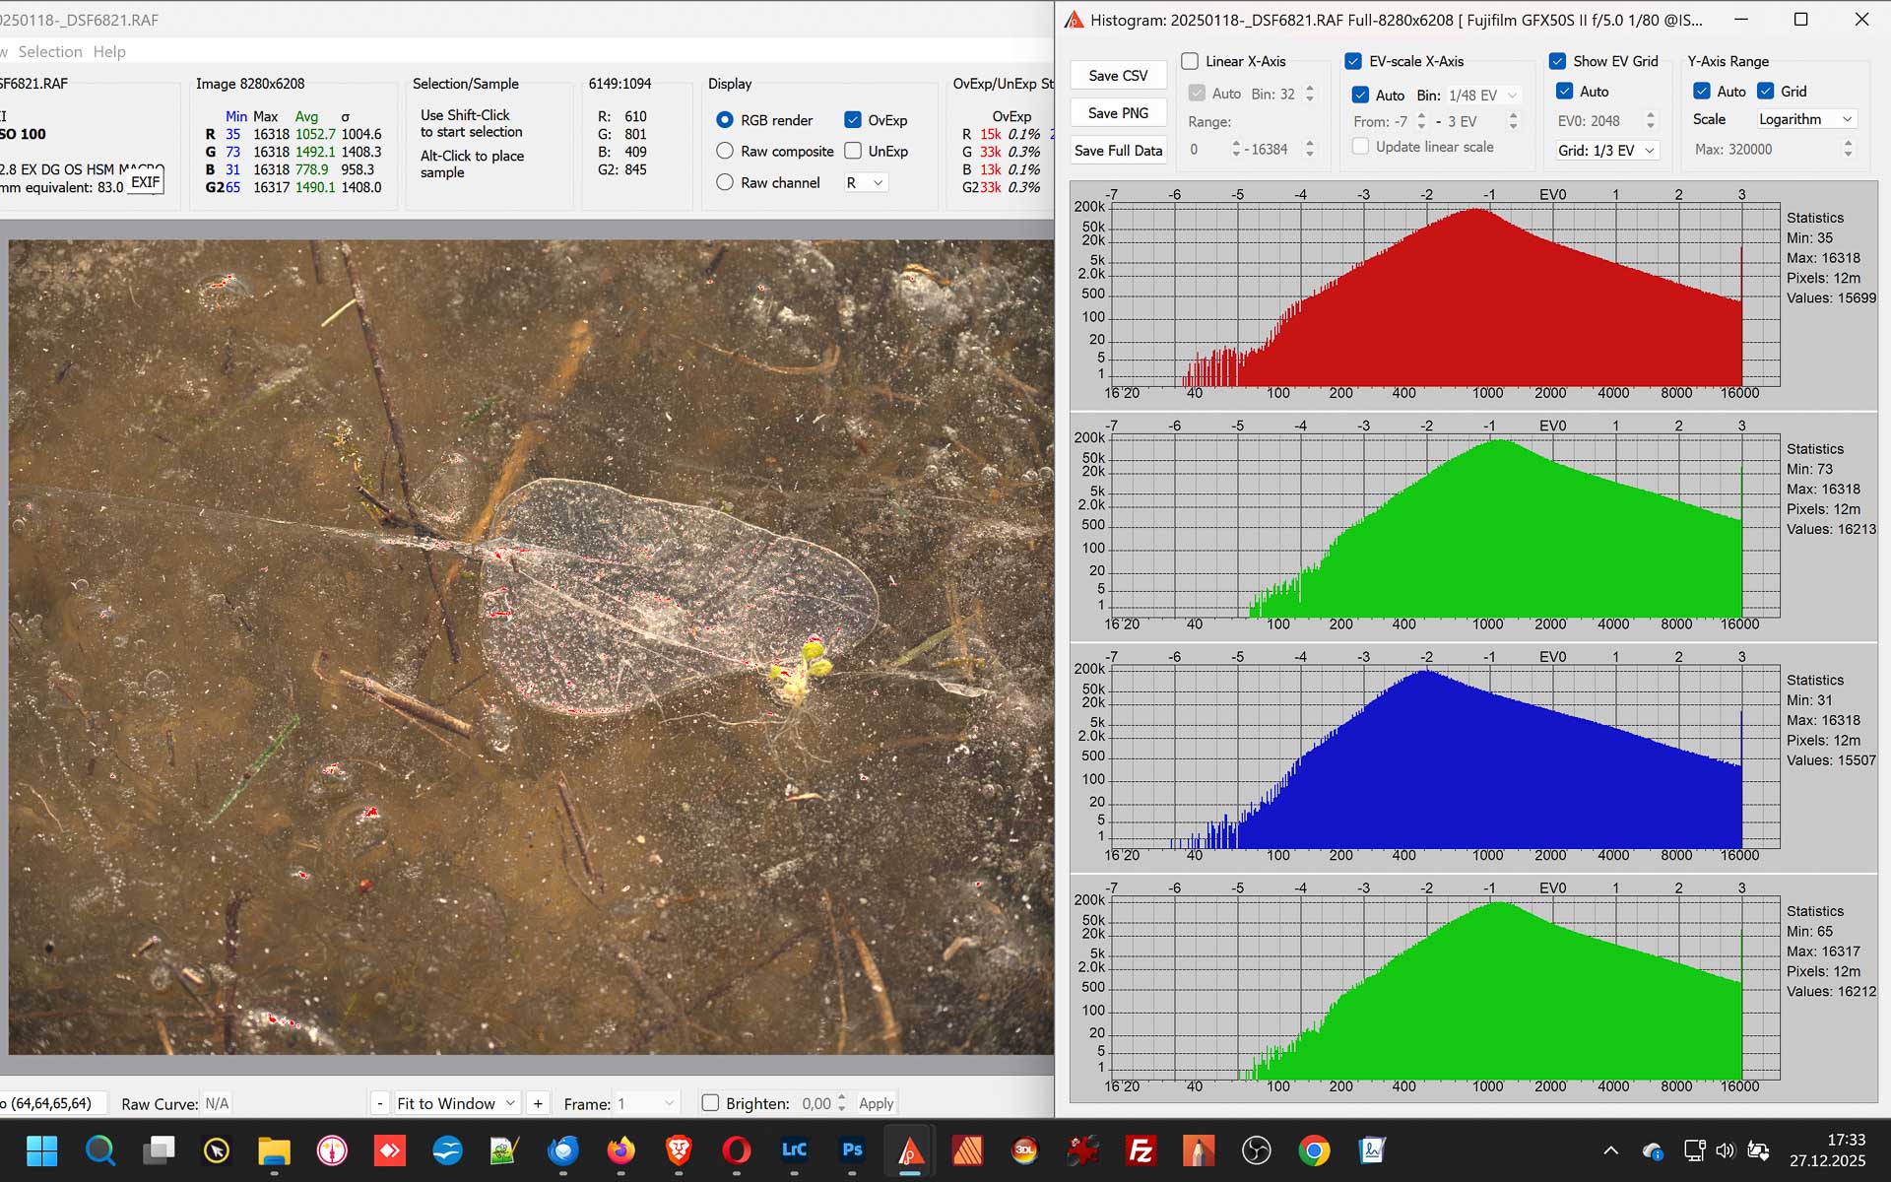
Task: Open Photoshop from the taskbar
Action: coord(852,1149)
